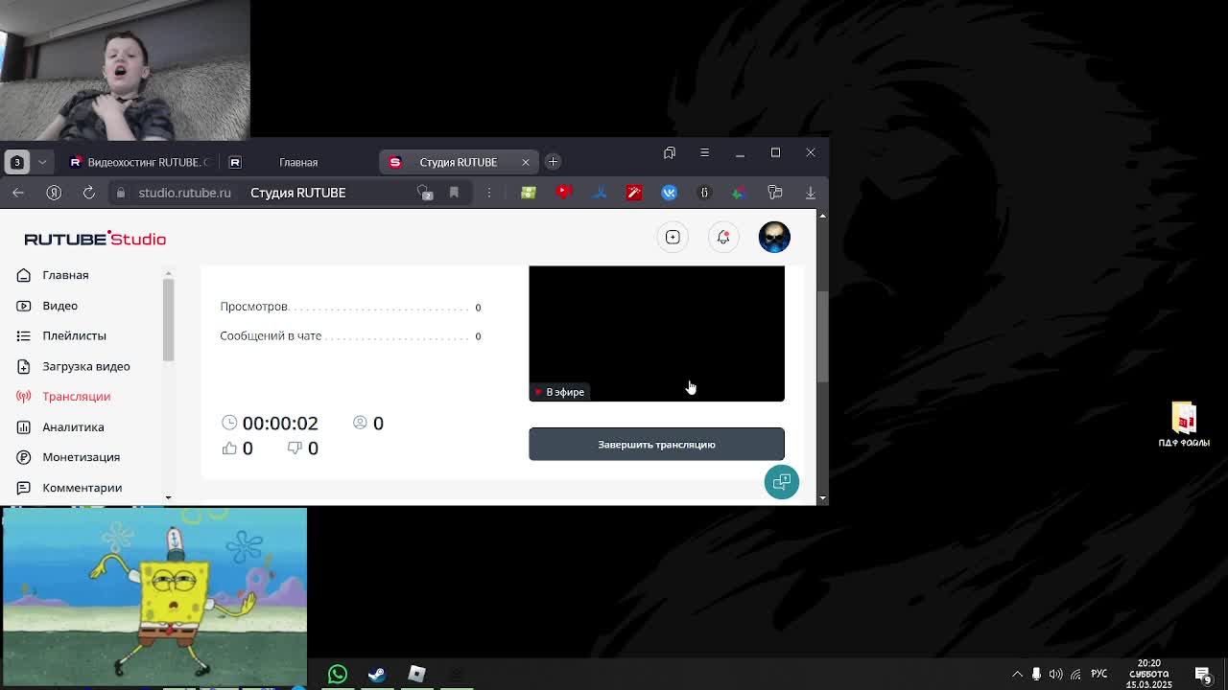Screen dimensions: 1228x690
Task: Click the Завершить трансляцию button
Action: point(656,444)
